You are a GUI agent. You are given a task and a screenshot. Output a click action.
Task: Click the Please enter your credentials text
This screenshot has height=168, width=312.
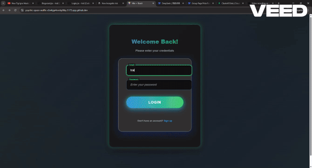pos(155,50)
